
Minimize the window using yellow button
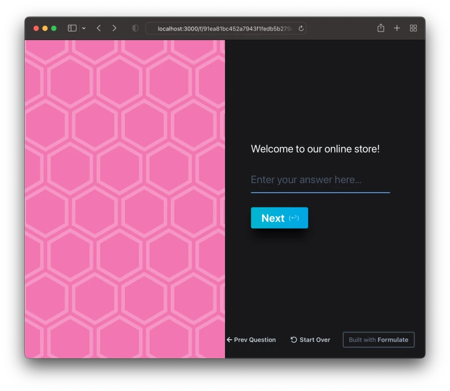pyautogui.click(x=45, y=28)
